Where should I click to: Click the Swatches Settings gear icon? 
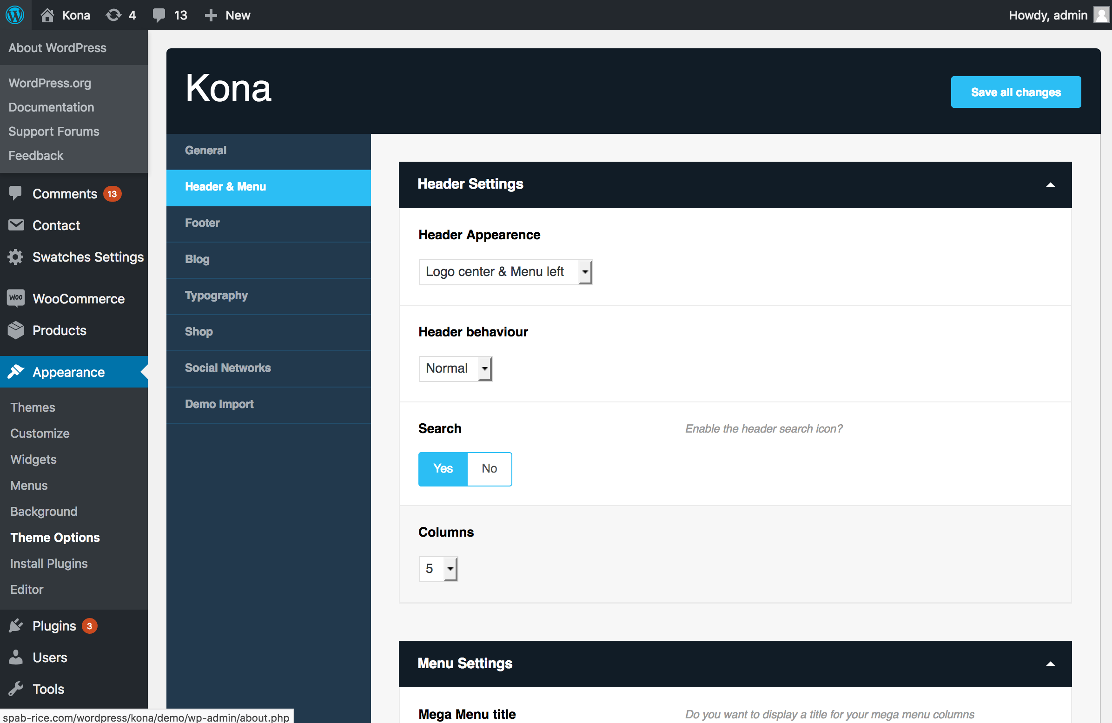pos(15,257)
